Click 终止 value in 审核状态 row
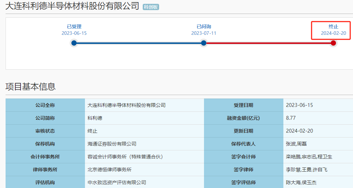Viewport: 353px width, 188px height. 92,131
